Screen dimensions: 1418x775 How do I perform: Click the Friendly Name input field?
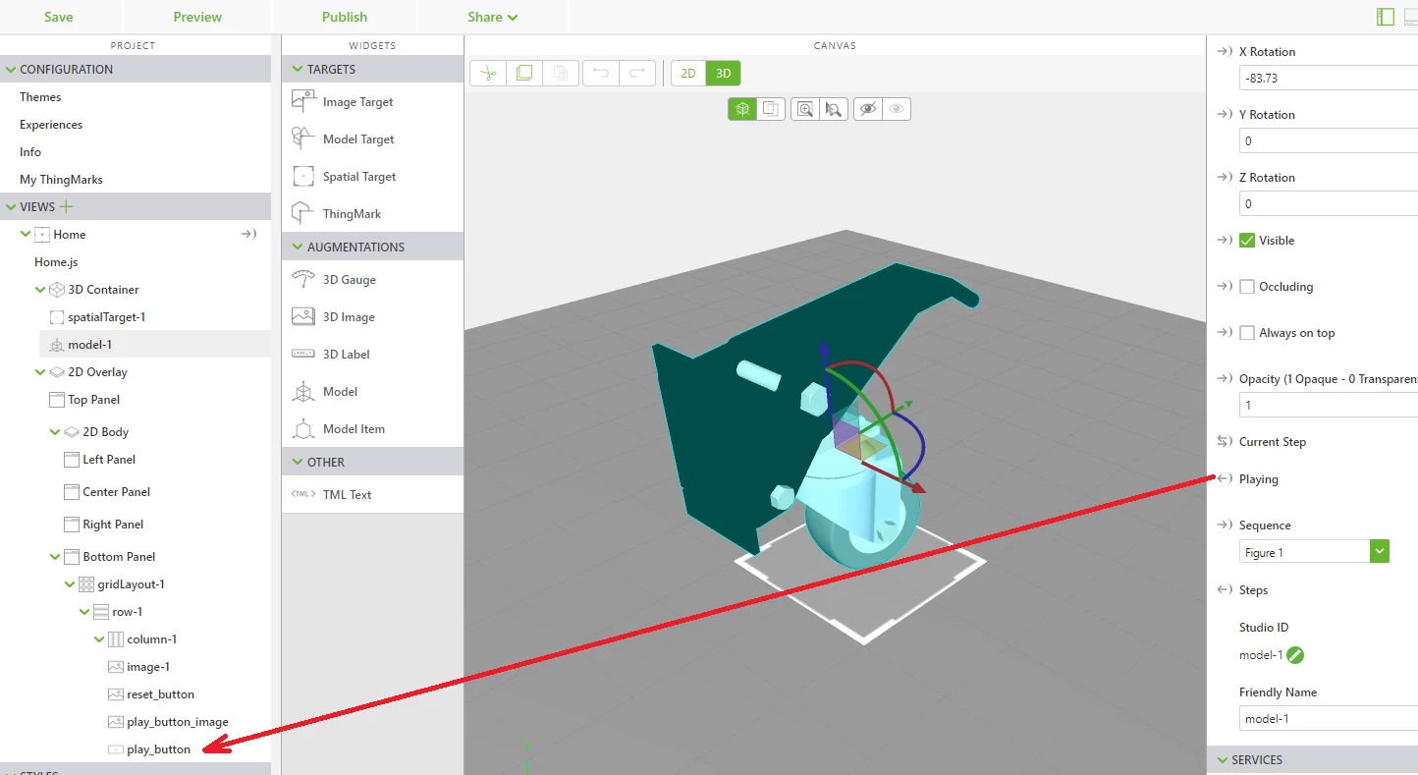(1329, 718)
